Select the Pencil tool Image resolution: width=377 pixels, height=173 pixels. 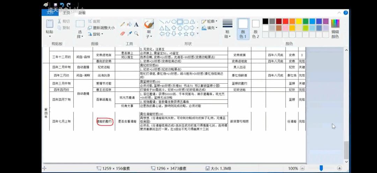pos(123,24)
